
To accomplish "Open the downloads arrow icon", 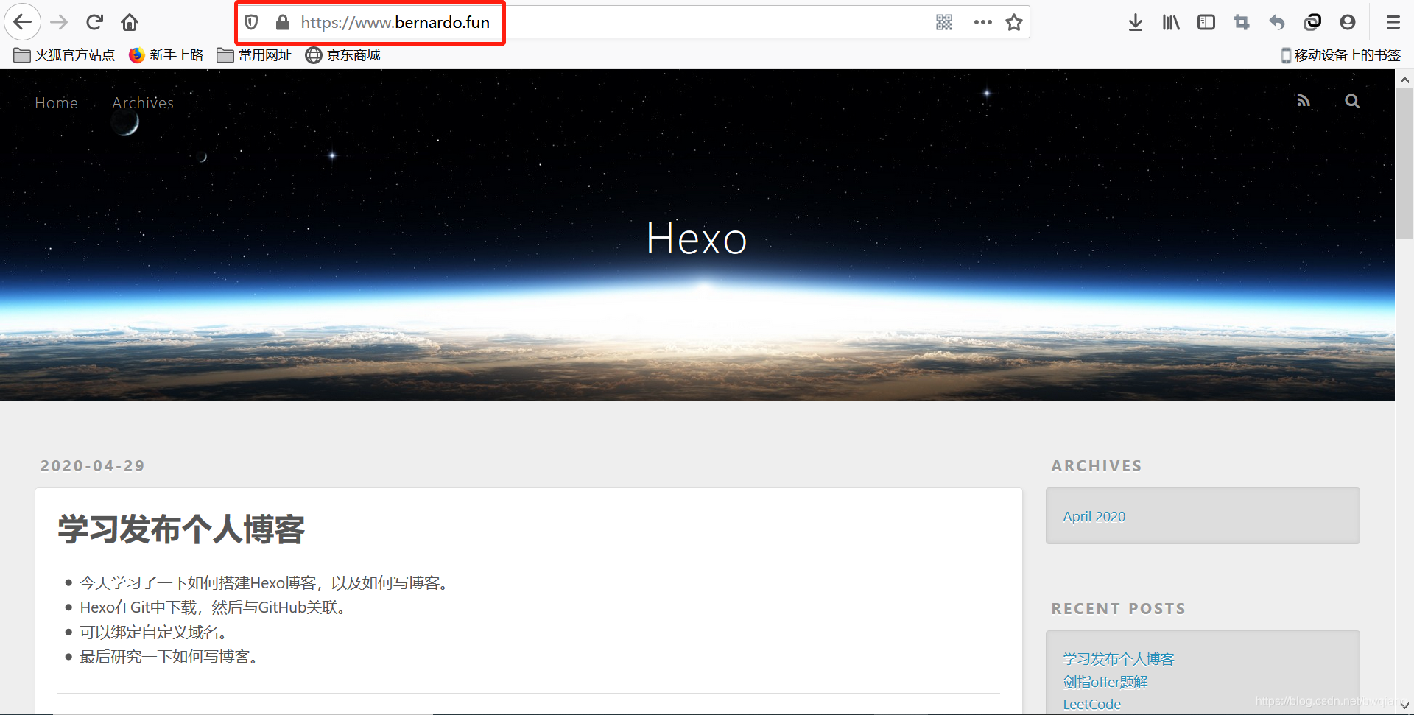I will coord(1136,22).
